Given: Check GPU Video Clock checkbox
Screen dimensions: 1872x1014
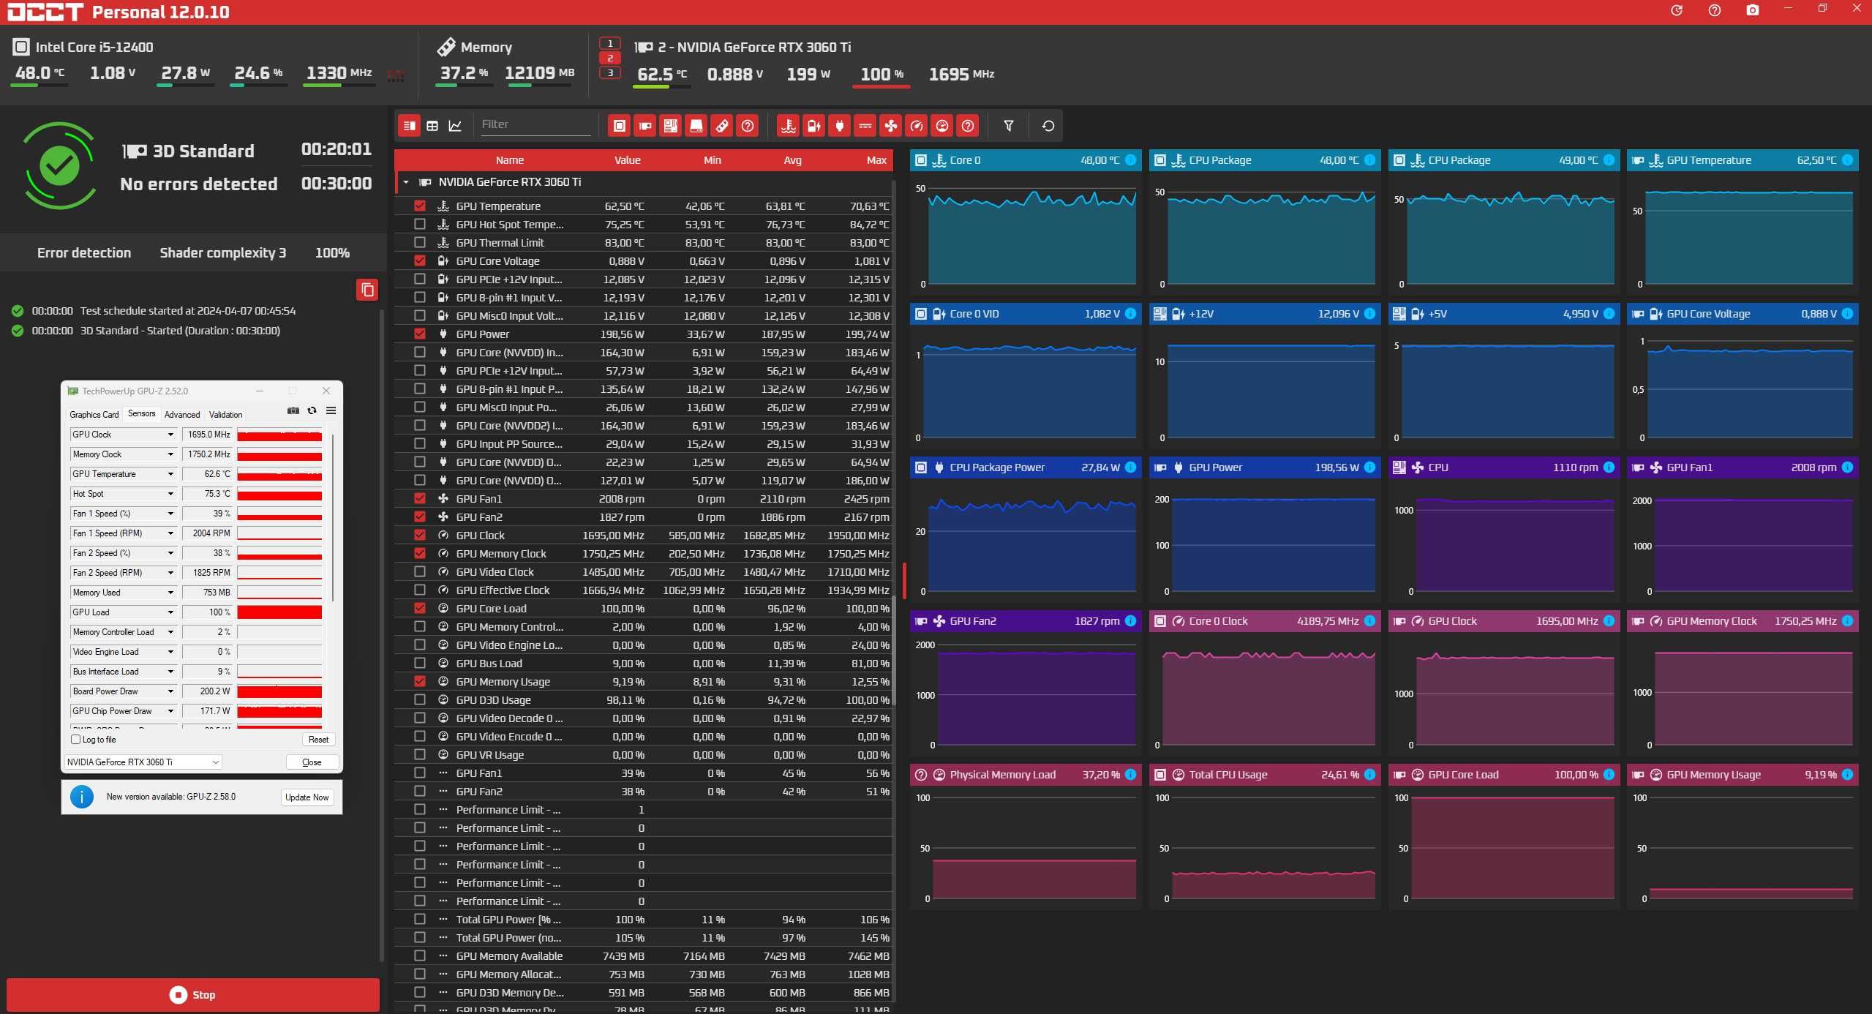Looking at the screenshot, I should point(420,572).
